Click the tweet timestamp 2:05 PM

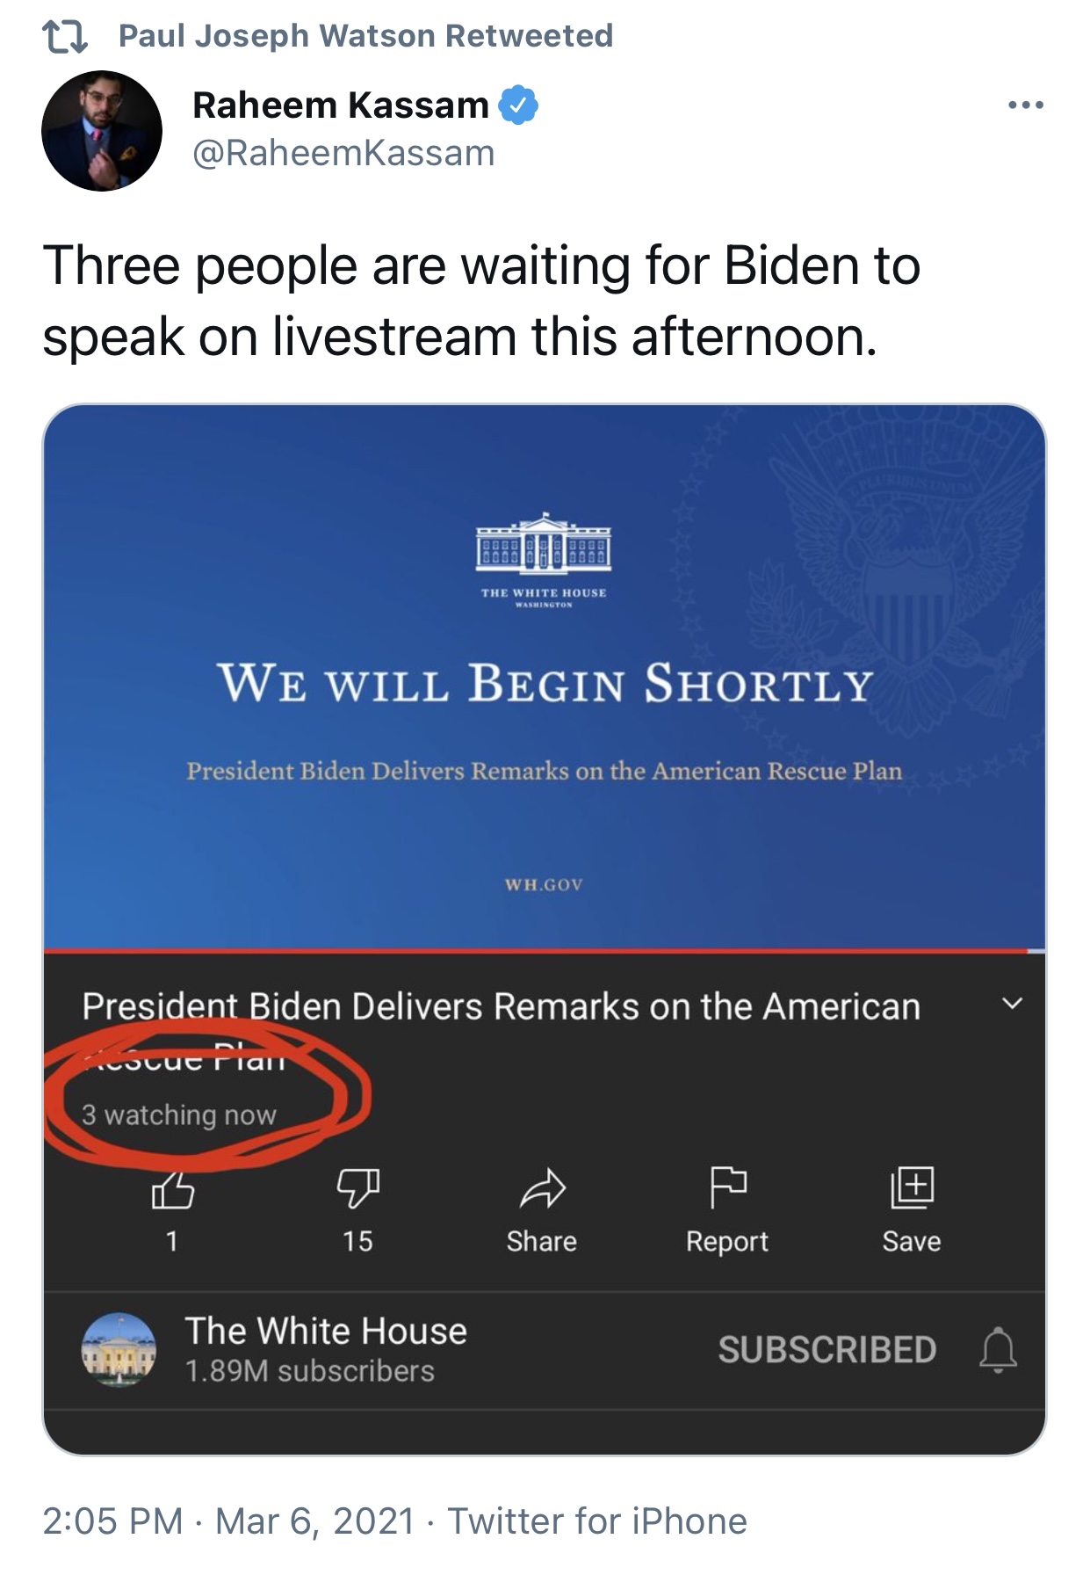click(x=112, y=1521)
